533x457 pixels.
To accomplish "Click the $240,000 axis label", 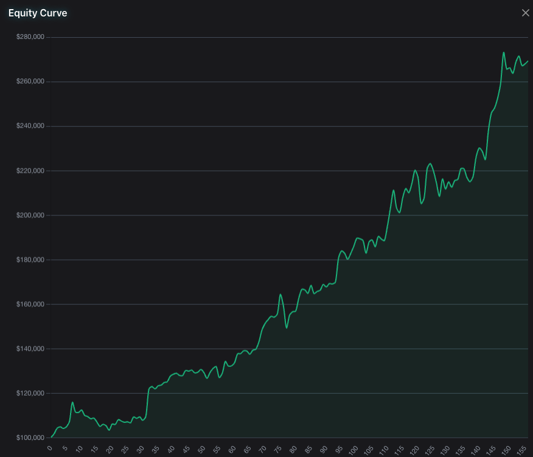I will [x=30, y=126].
